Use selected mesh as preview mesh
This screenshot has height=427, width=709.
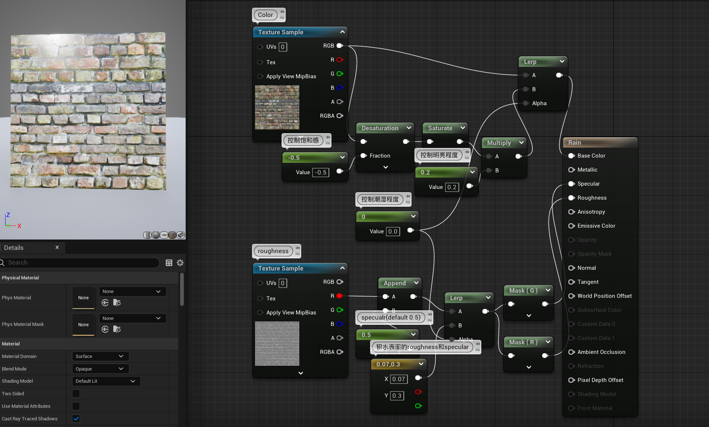click(181, 235)
